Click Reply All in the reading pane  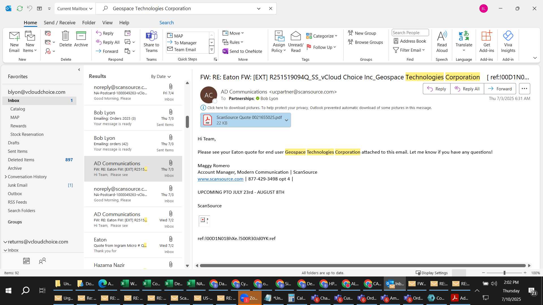(467, 89)
